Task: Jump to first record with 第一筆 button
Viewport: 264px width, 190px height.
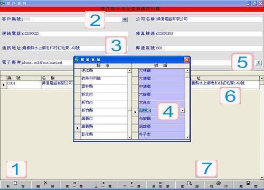Action: coord(74,185)
